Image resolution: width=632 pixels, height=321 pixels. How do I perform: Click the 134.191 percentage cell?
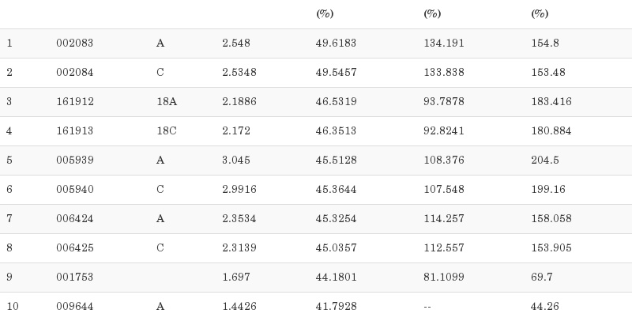[x=443, y=43]
